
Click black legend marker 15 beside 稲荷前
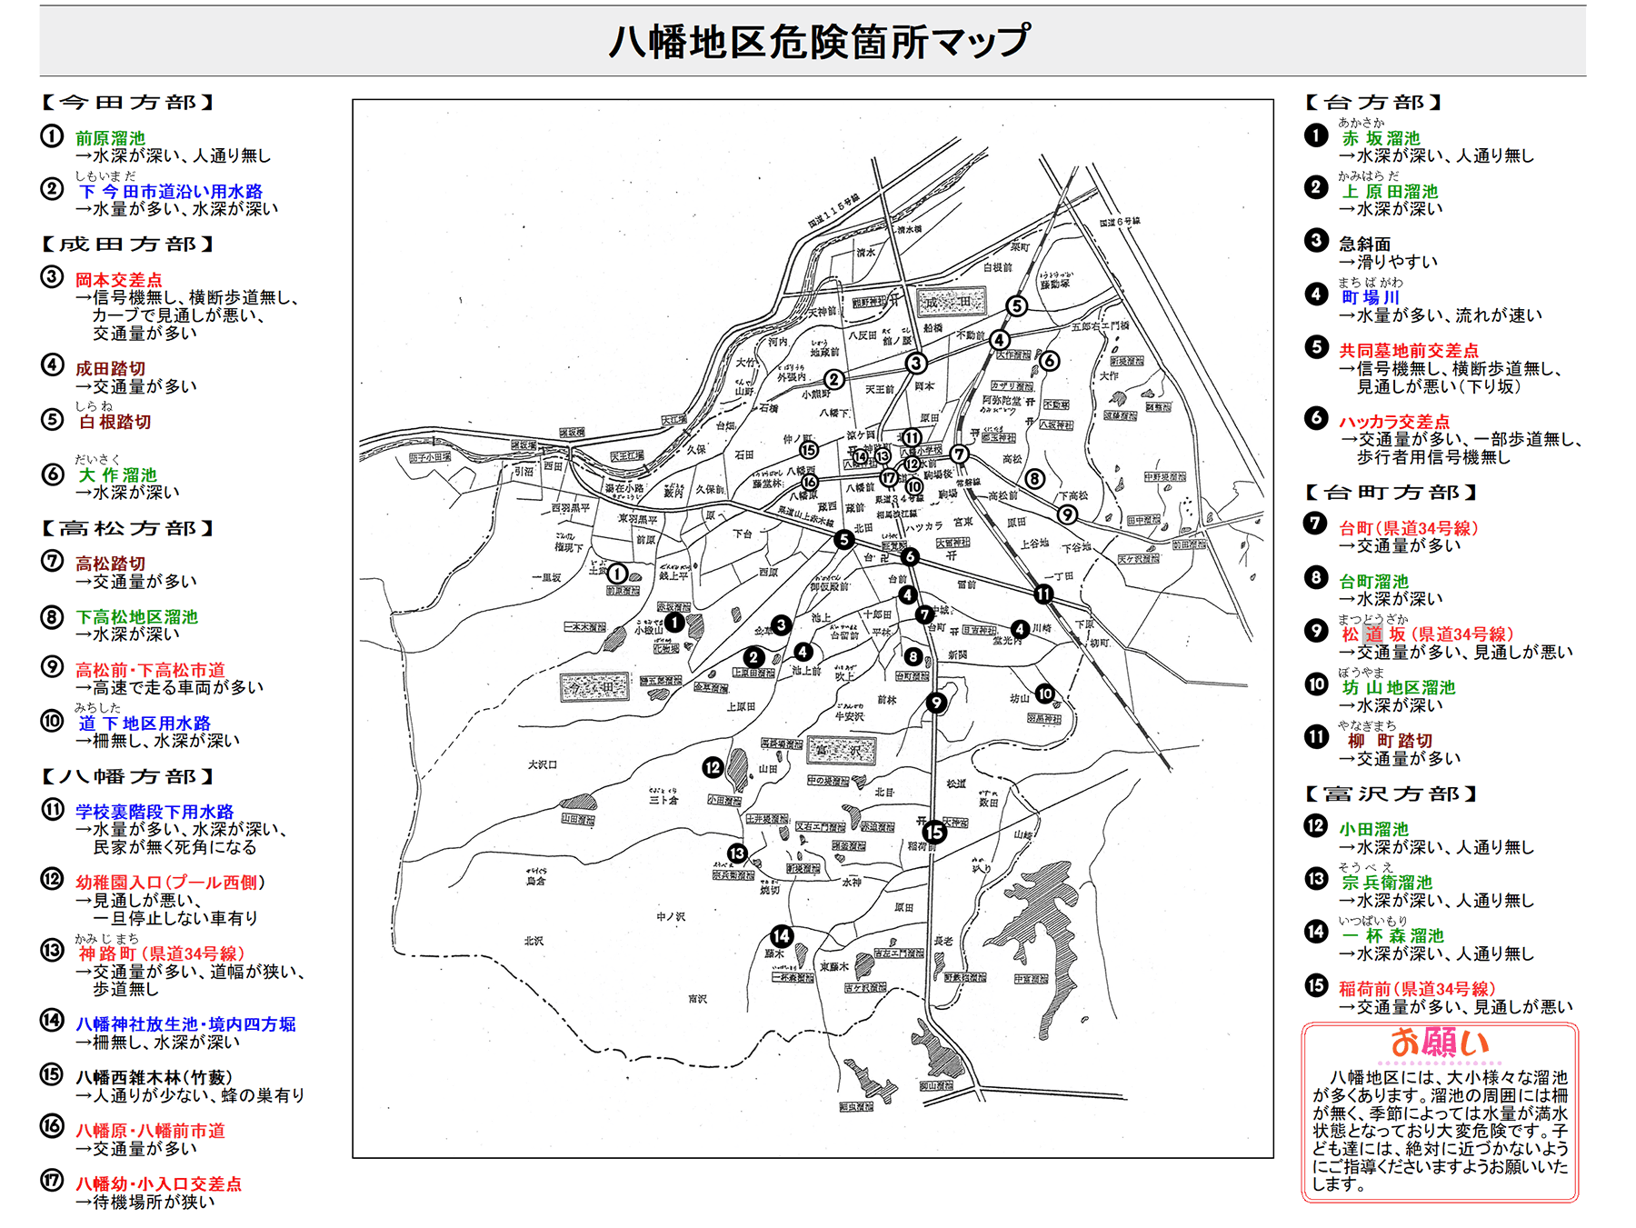1315,985
